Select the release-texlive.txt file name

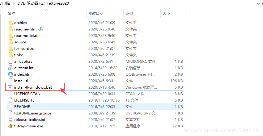[x=30, y=119]
